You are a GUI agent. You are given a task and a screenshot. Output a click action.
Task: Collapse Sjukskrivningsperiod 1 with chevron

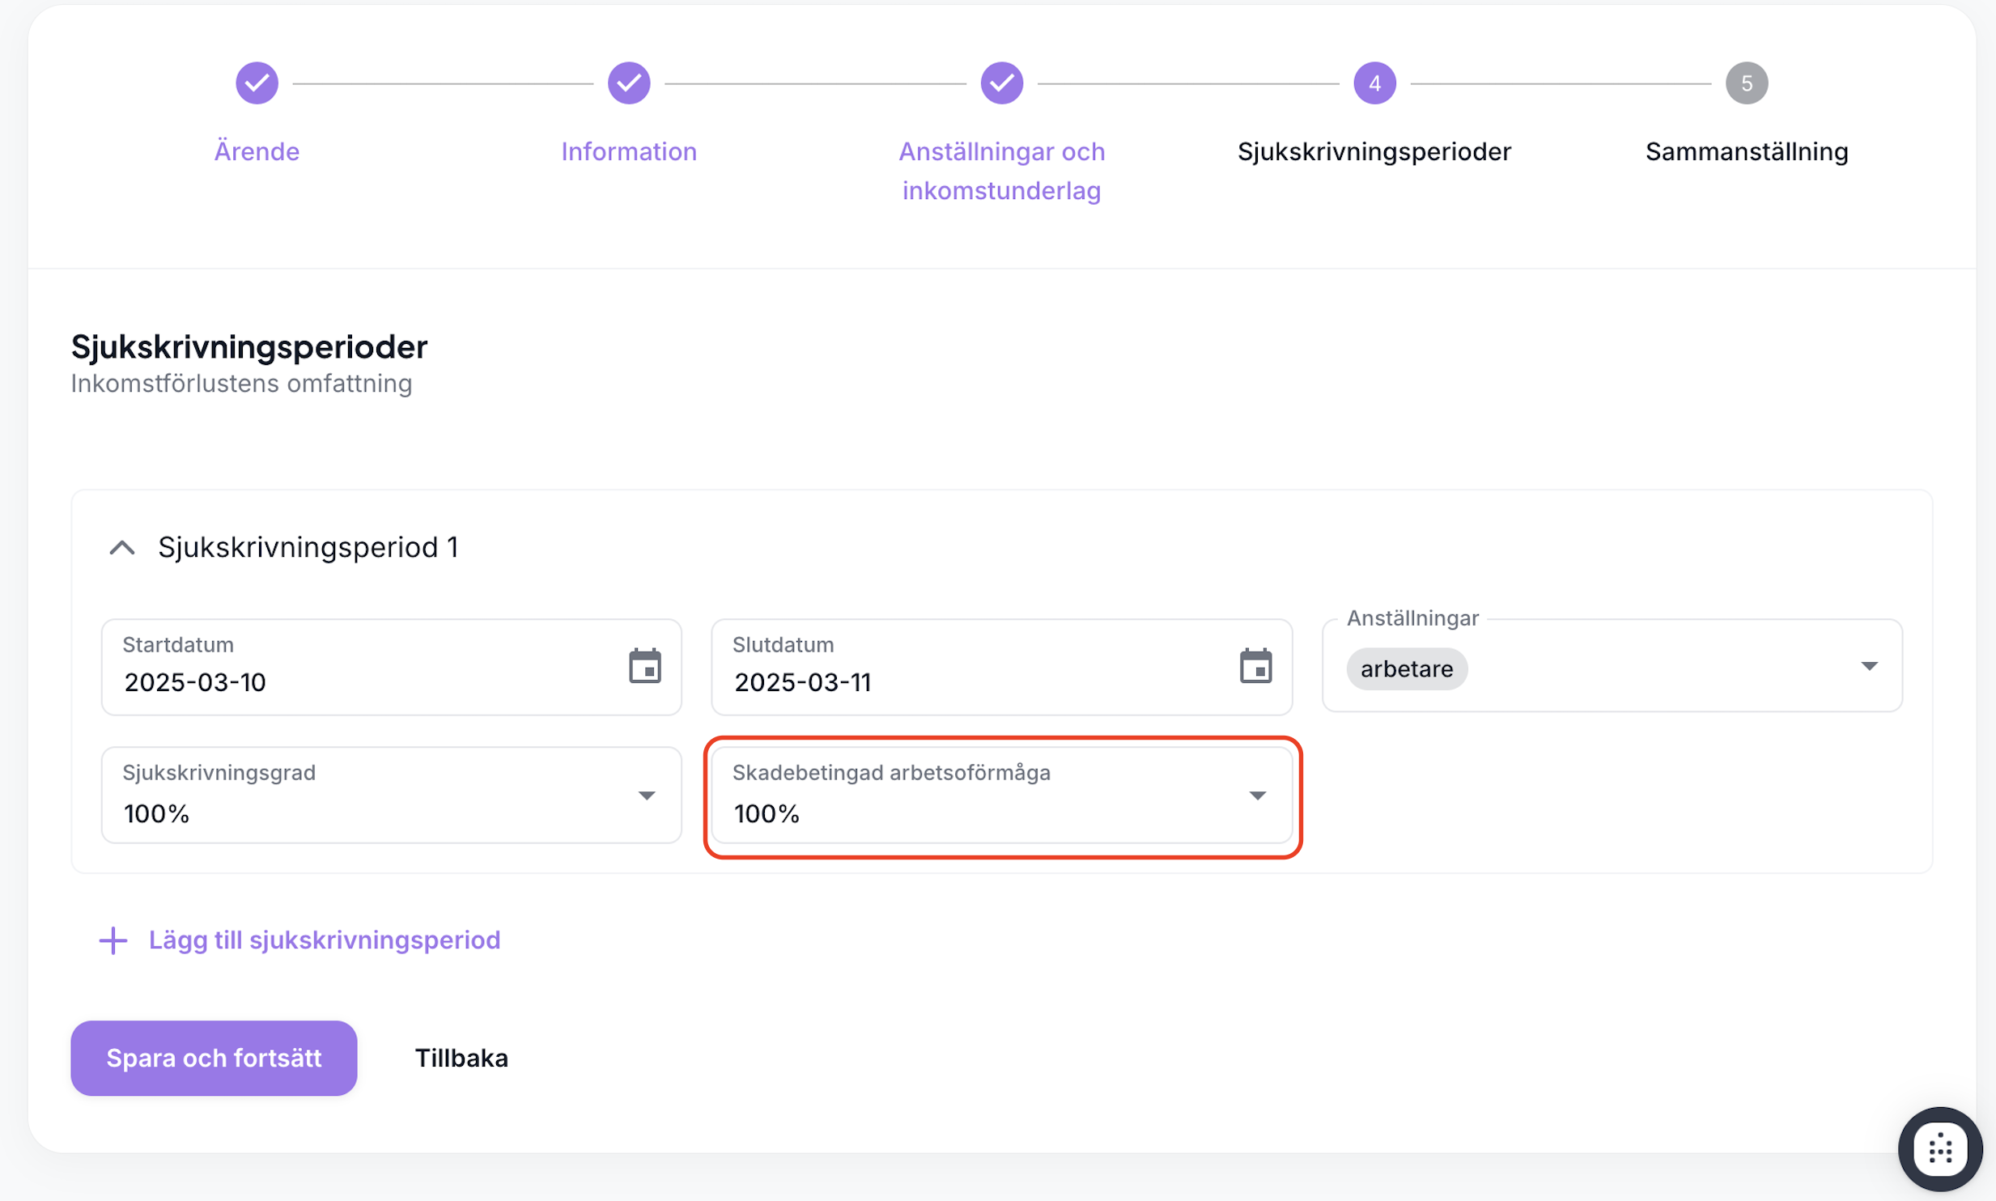122,548
